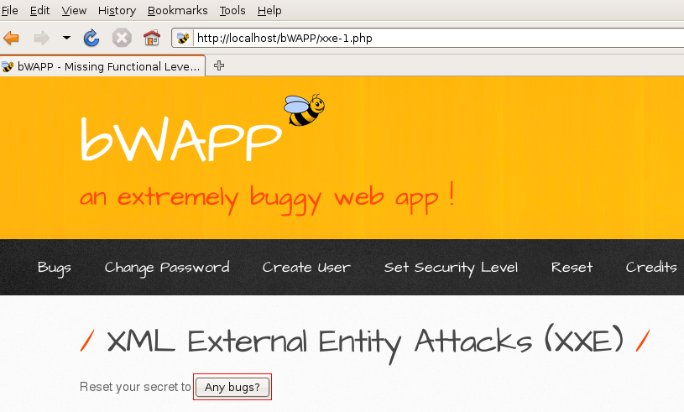Select the bWAPP Missing Functional Level tab

102,66
